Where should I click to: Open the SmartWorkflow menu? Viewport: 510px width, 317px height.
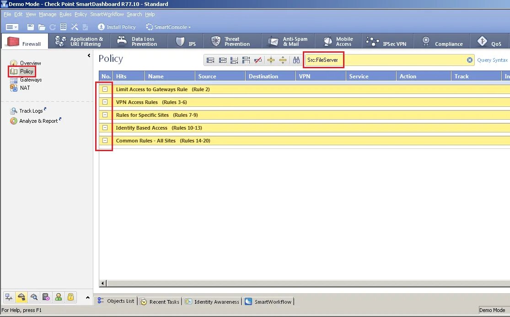coord(107,14)
